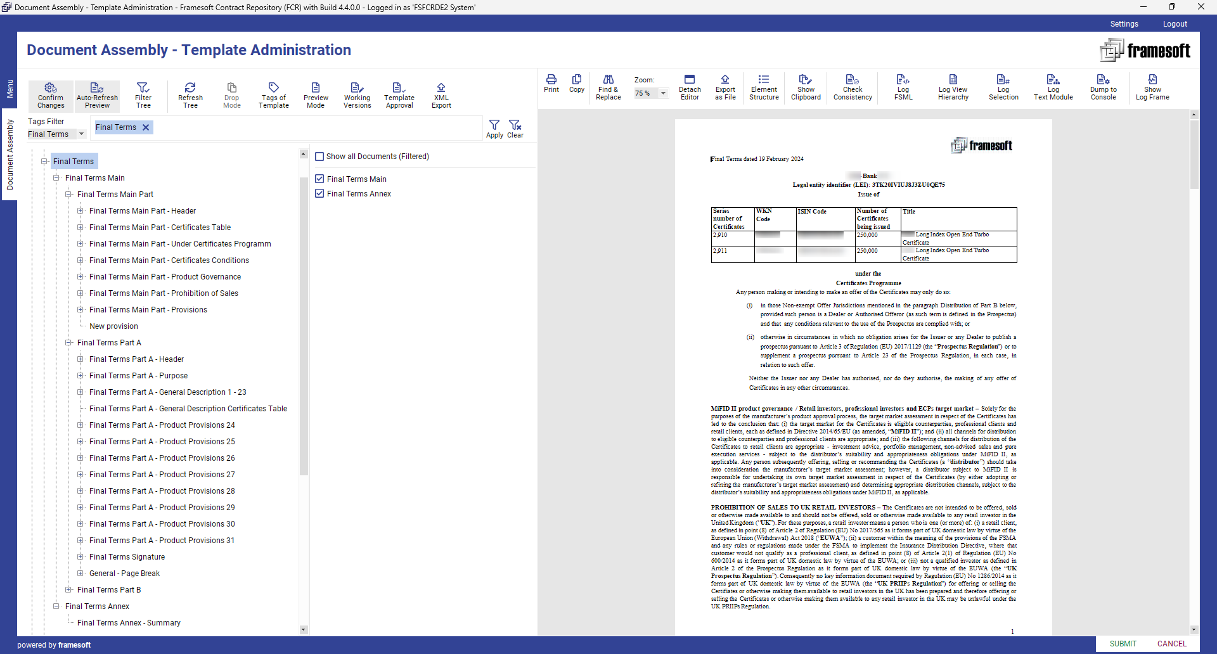1217x654 pixels.
Task: Open Working Versions
Action: [x=357, y=96]
